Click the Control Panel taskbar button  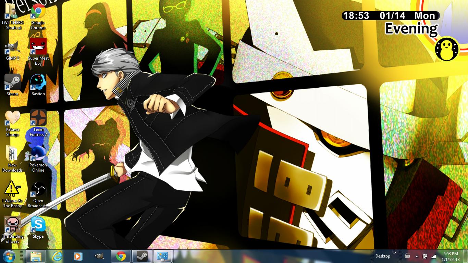coord(162,256)
